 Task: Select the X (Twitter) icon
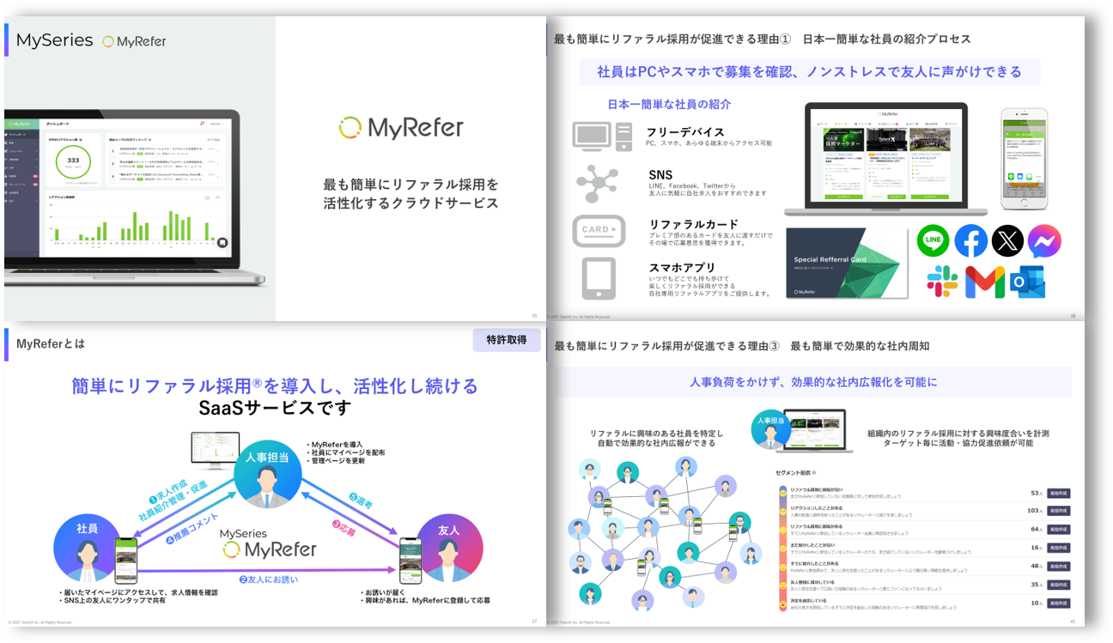[1008, 241]
